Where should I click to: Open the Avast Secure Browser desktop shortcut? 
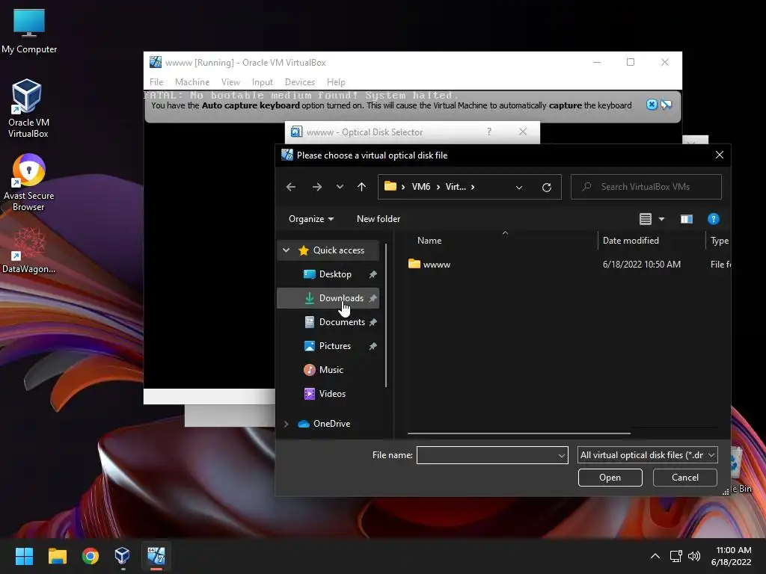(29, 182)
